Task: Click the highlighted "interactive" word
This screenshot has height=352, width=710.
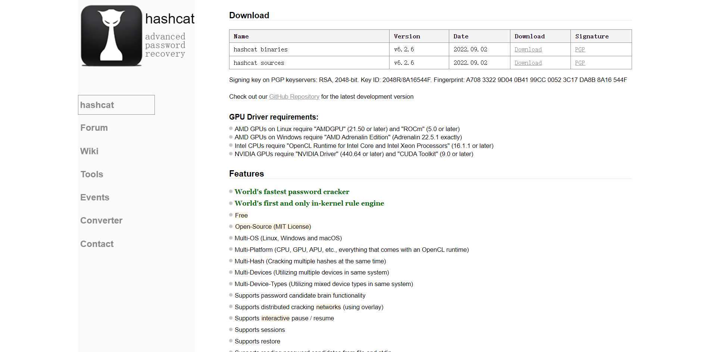Action: pos(275,318)
